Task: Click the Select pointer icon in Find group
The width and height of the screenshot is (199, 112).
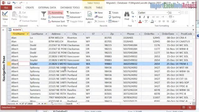Action: click(133, 21)
